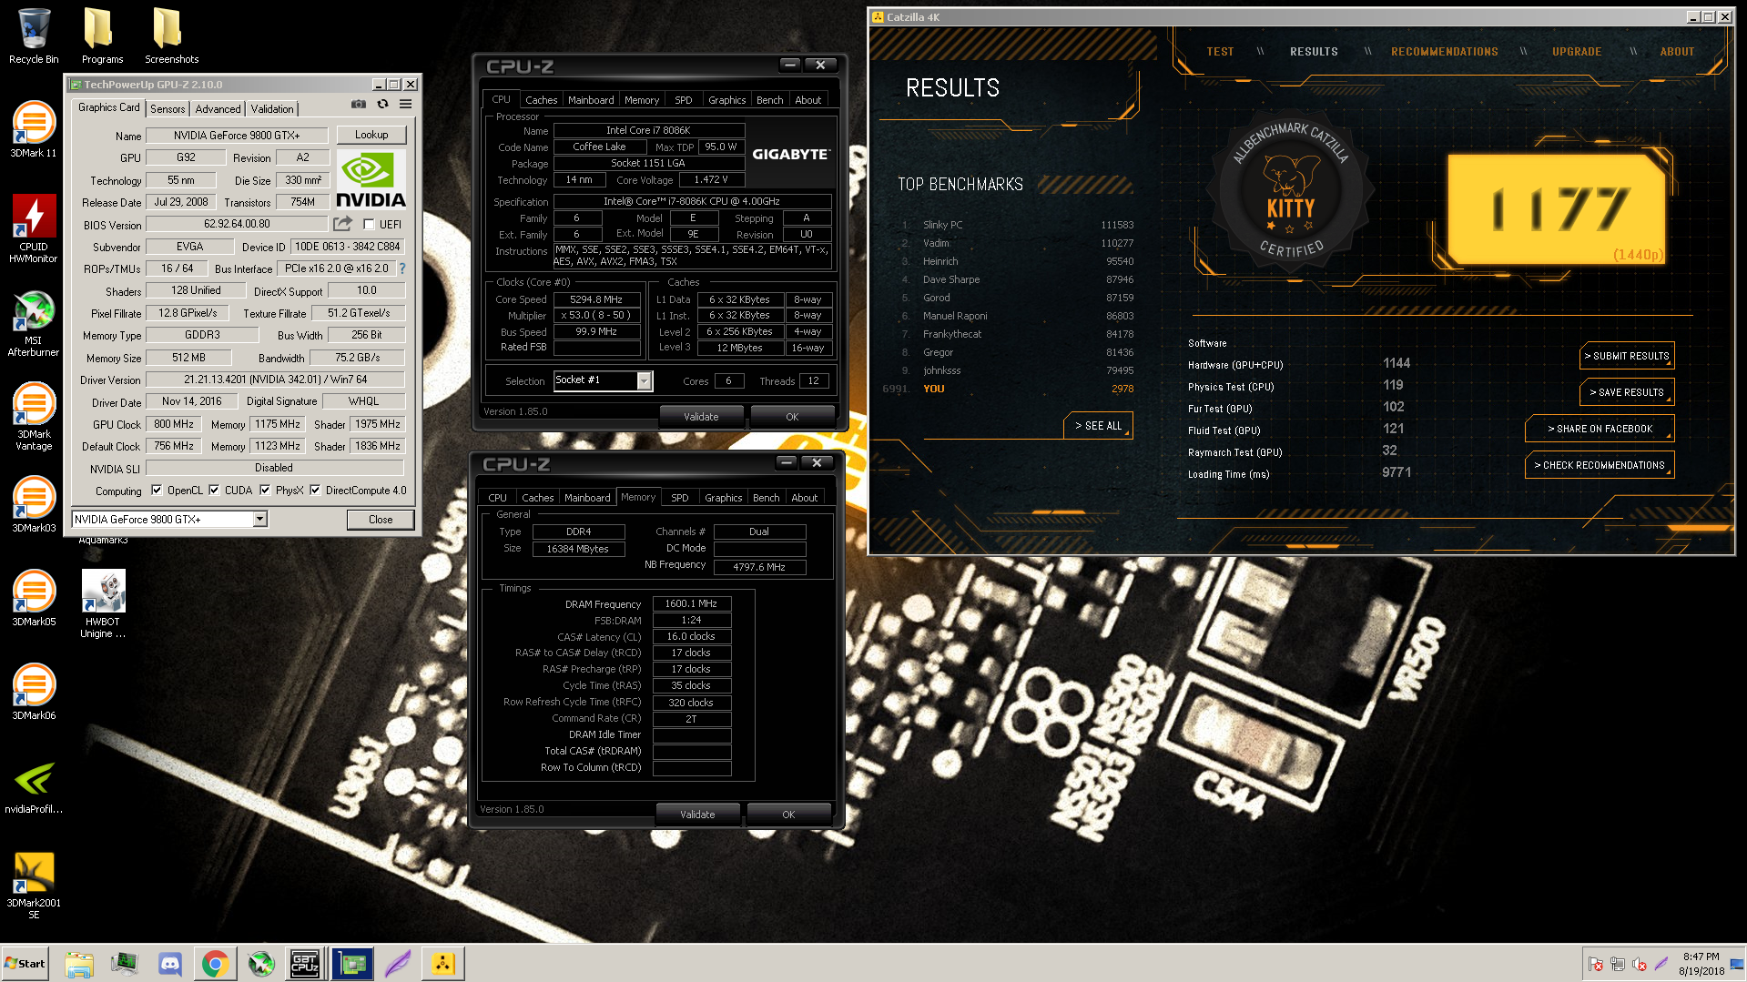
Task: Launch 3DMark06 shortcut
Action: coord(34,692)
